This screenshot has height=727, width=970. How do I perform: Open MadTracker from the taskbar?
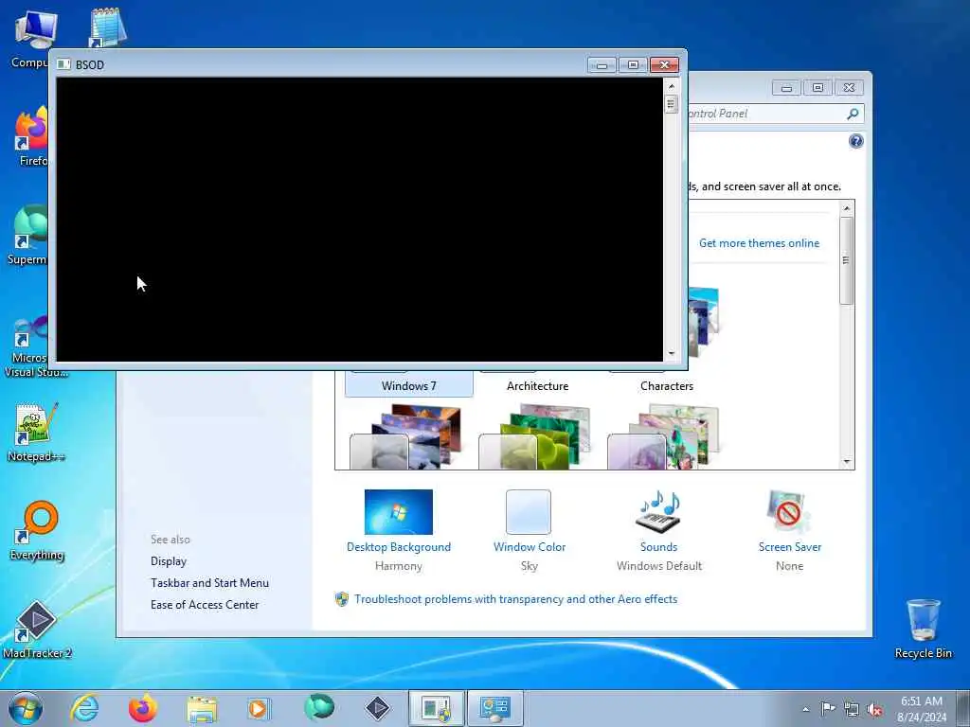pyautogui.click(x=377, y=708)
